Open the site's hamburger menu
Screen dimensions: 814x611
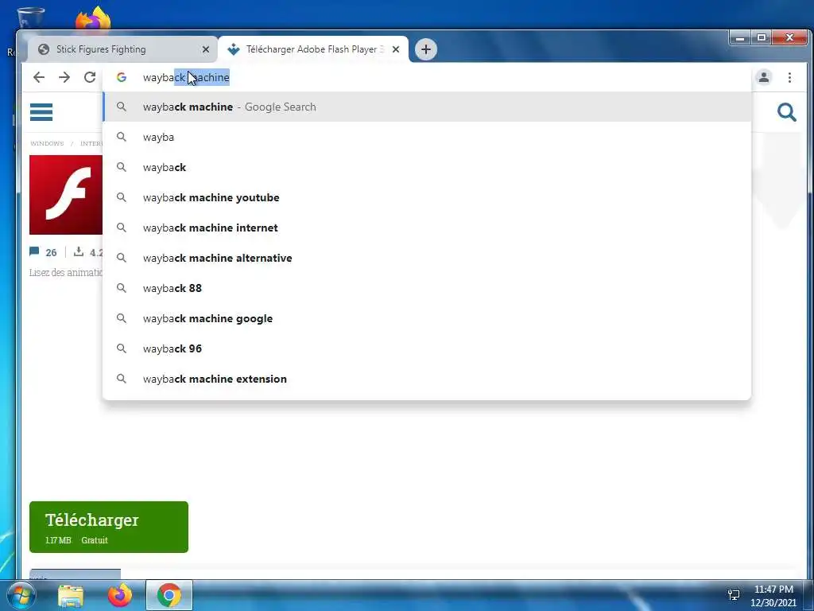pos(41,111)
